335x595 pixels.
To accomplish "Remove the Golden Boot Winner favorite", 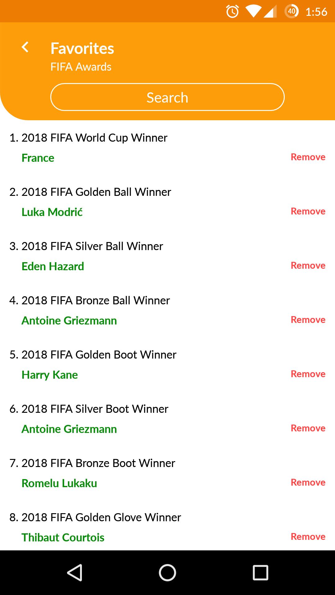I will [x=308, y=374].
